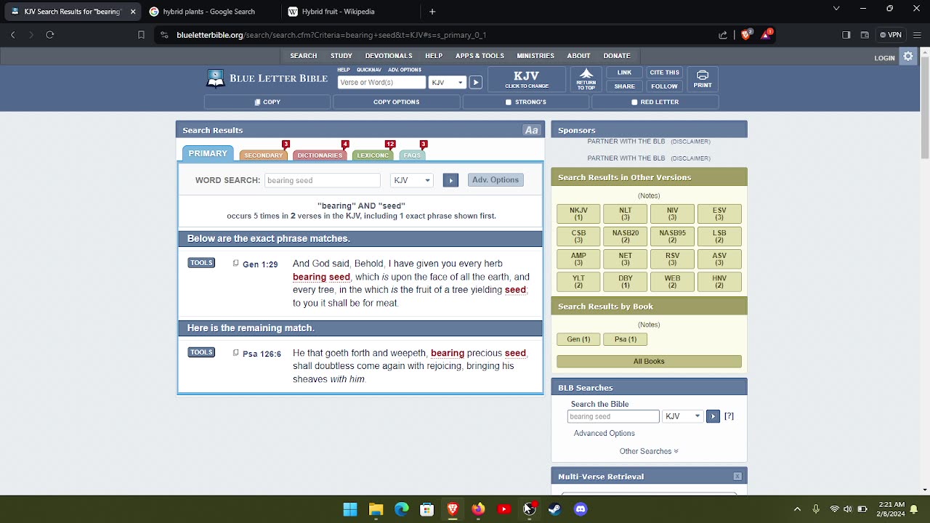The height and width of the screenshot is (523, 930).
Task: Switch to the SECONDARY results tab
Action: (263, 155)
